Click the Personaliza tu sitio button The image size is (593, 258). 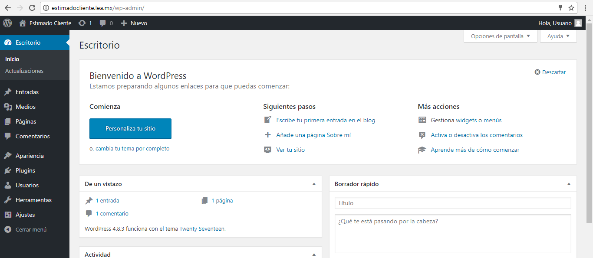(130, 129)
